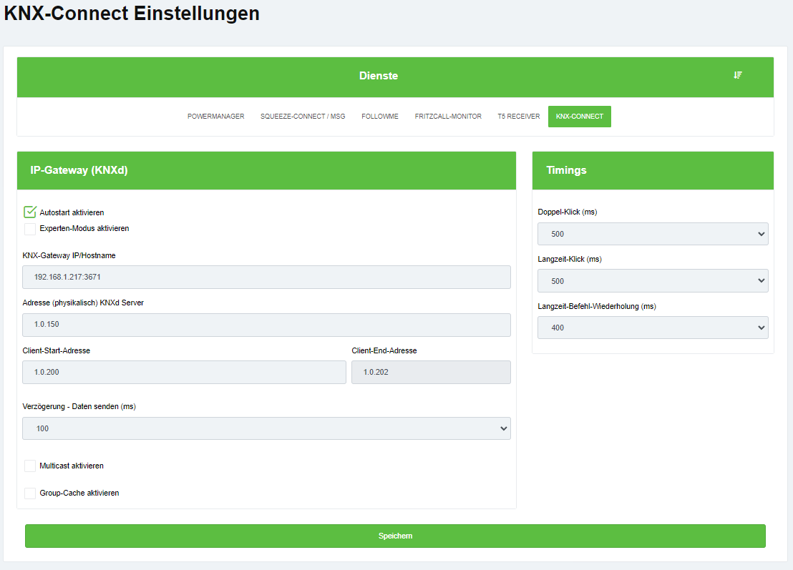The height and width of the screenshot is (570, 793).
Task: Click the Doppel-Klick (ms) label
Action: pyautogui.click(x=568, y=212)
